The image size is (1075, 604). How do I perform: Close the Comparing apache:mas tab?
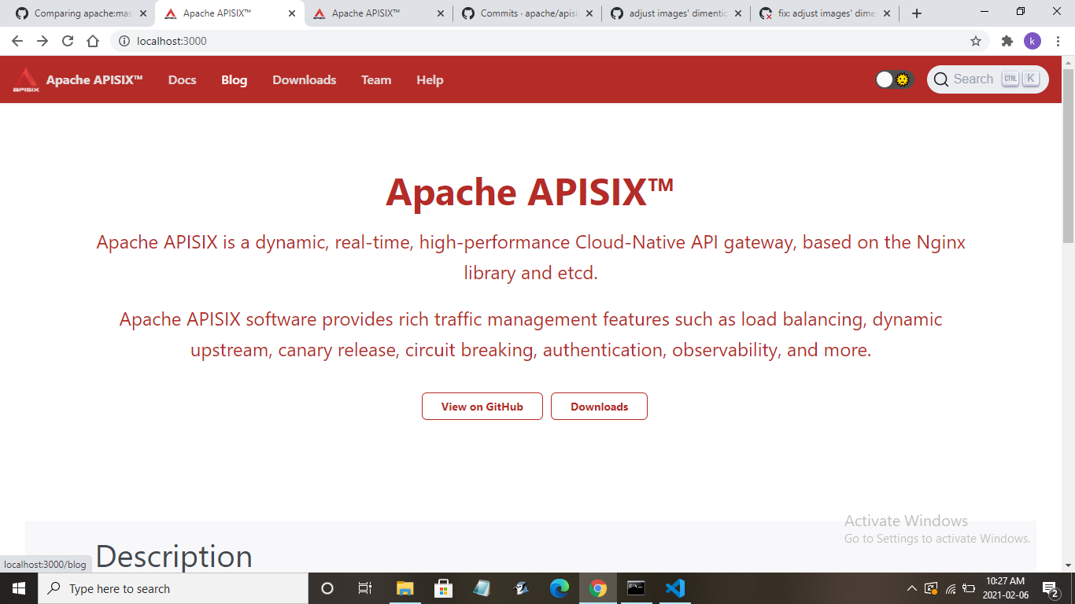pos(143,13)
